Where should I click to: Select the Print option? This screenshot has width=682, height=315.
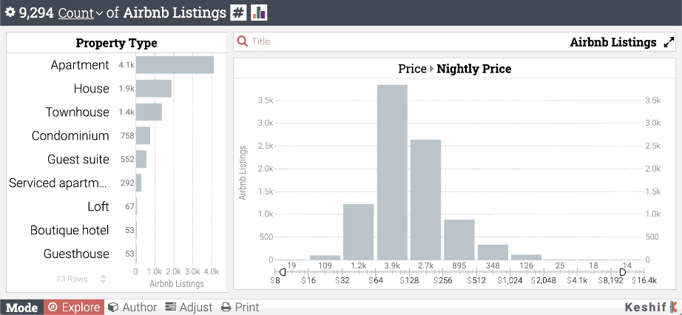tap(240, 307)
